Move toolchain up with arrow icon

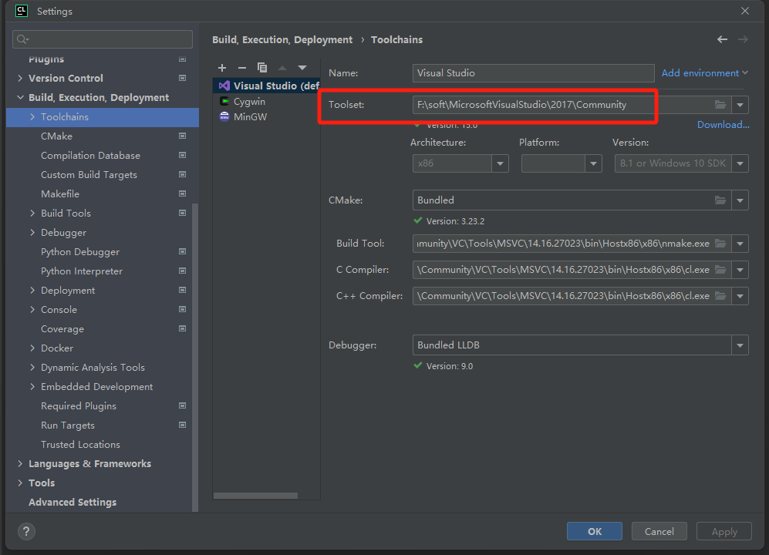(x=282, y=68)
